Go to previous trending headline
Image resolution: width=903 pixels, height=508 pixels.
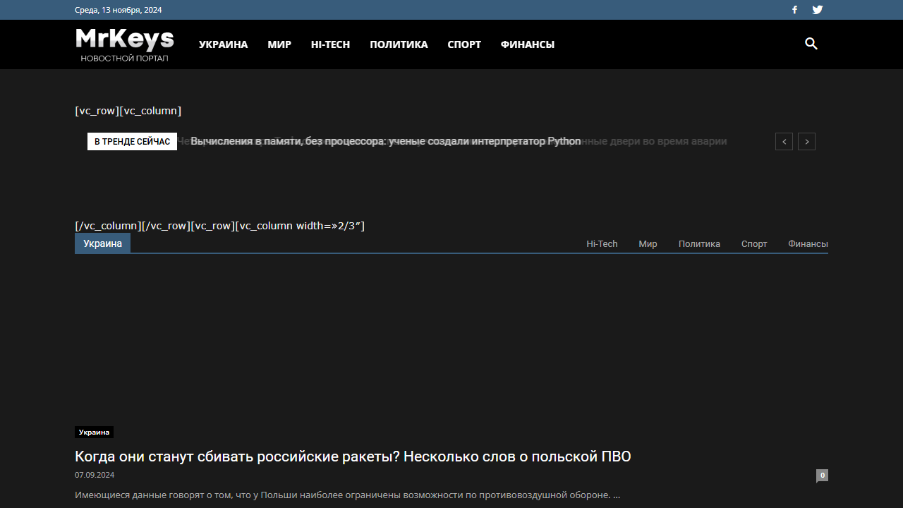(x=784, y=142)
